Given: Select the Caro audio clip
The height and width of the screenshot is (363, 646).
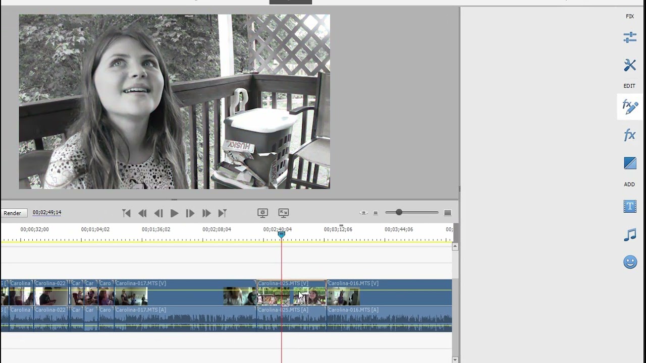Looking at the screenshot, I should tap(105, 319).
